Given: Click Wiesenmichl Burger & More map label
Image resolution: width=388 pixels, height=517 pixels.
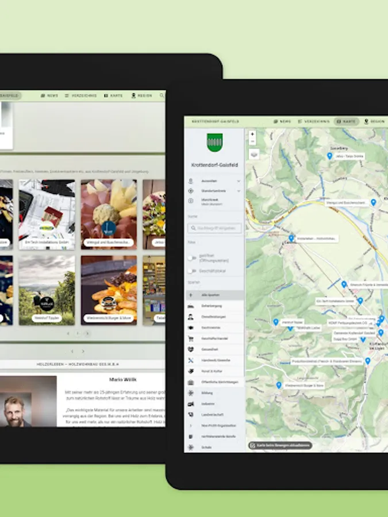Looking at the screenshot, I should [x=304, y=385].
